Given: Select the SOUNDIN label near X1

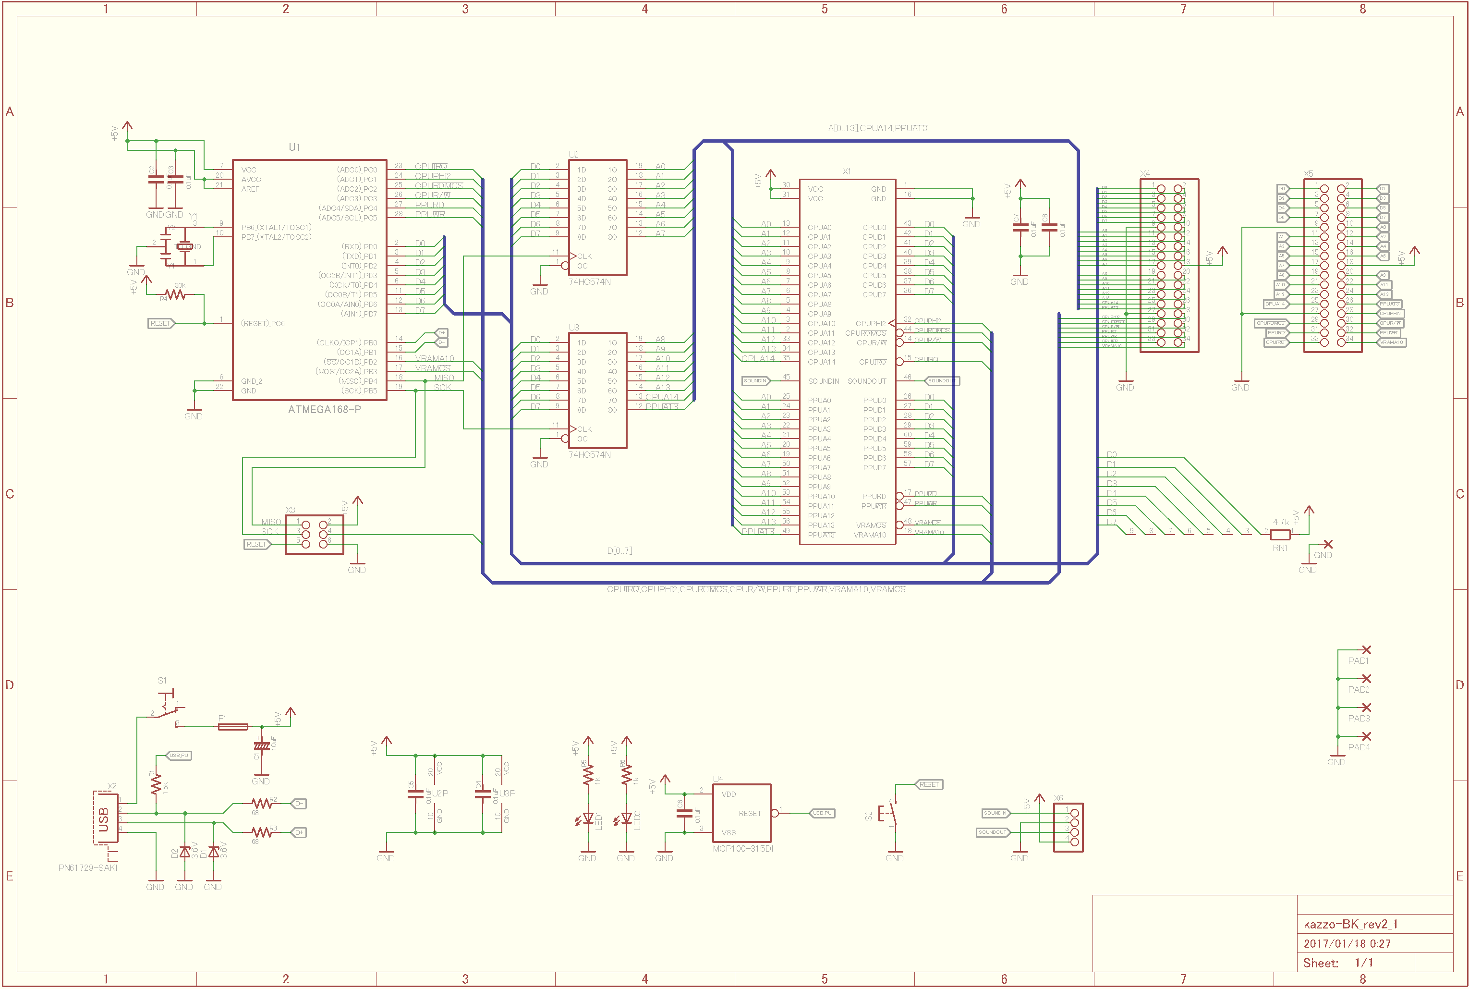Looking at the screenshot, I should [755, 381].
